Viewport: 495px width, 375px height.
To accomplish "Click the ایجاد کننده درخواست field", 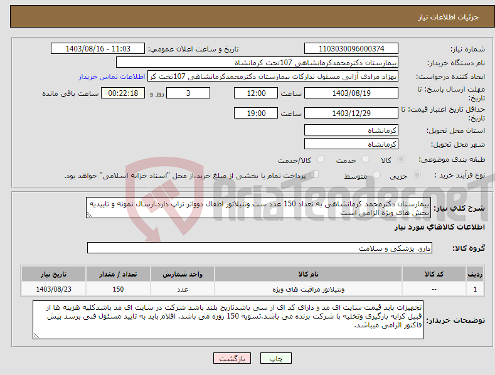I will coord(273,77).
